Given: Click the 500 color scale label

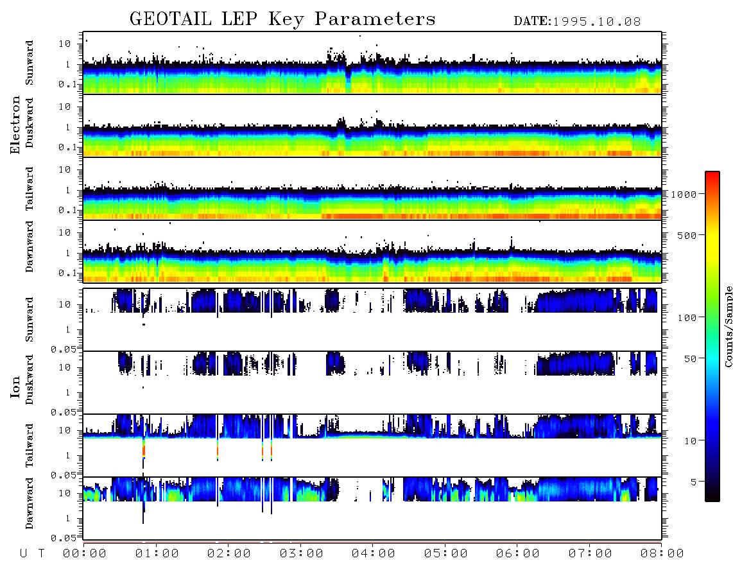Looking at the screenshot, I should 687,235.
